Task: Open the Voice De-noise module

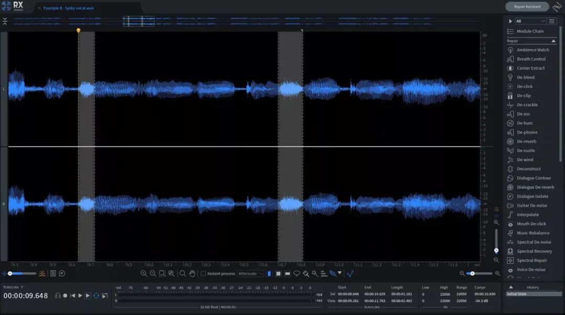Action: 526,270
